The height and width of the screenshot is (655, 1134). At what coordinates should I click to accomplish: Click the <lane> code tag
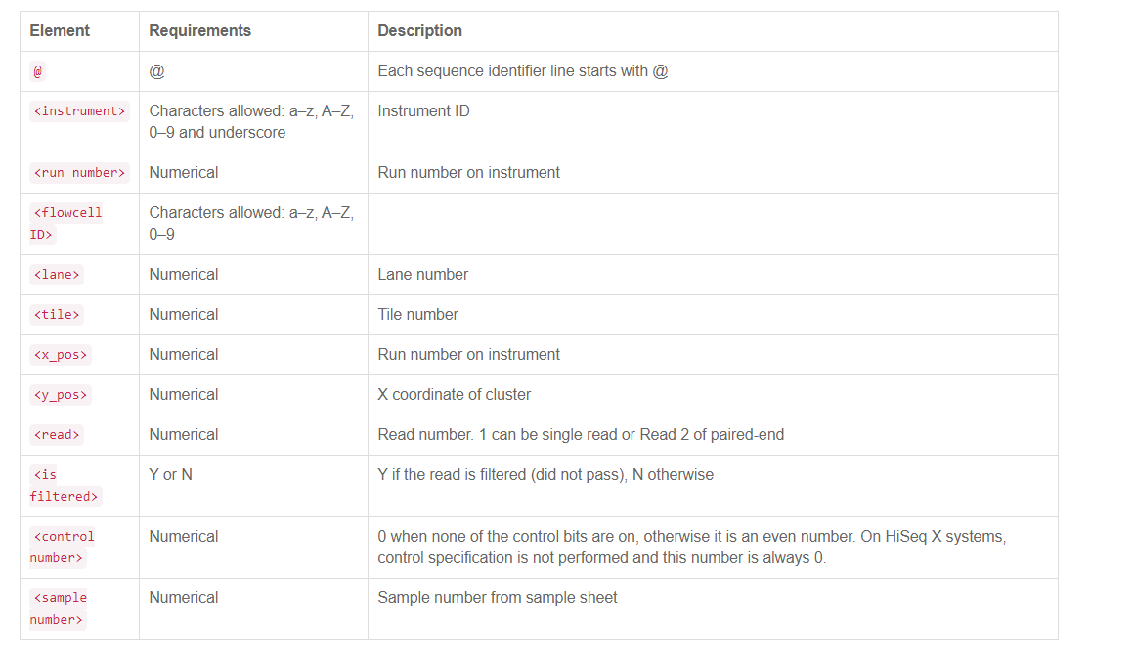pos(57,275)
